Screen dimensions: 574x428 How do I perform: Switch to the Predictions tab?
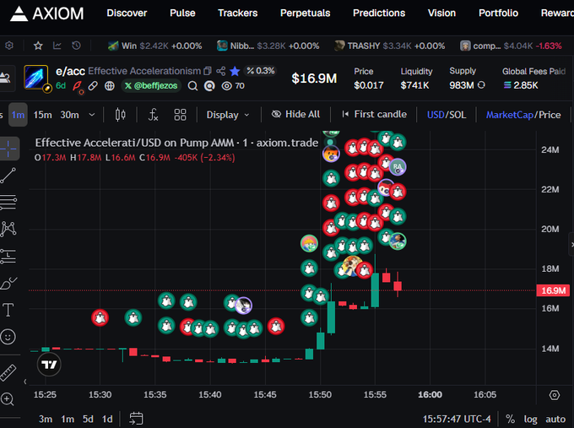[x=379, y=14]
